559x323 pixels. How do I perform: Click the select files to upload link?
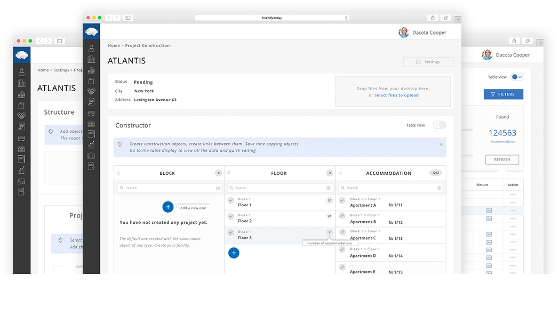(x=396, y=95)
